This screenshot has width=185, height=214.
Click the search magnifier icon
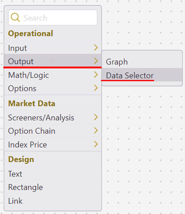point(15,18)
